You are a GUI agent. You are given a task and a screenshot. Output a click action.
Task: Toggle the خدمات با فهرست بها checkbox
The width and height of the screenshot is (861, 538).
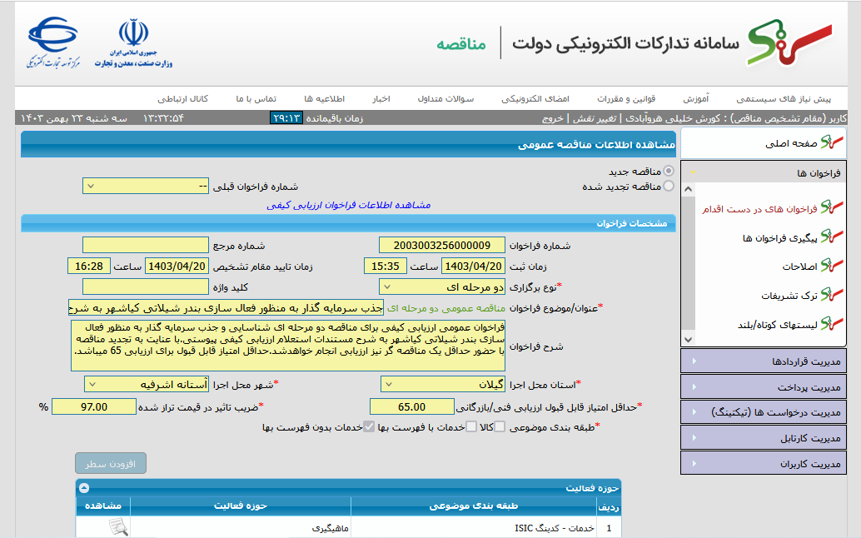[x=471, y=426]
